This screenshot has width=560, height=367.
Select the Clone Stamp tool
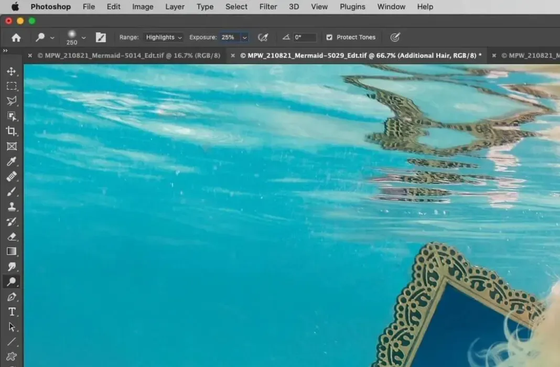click(x=12, y=207)
